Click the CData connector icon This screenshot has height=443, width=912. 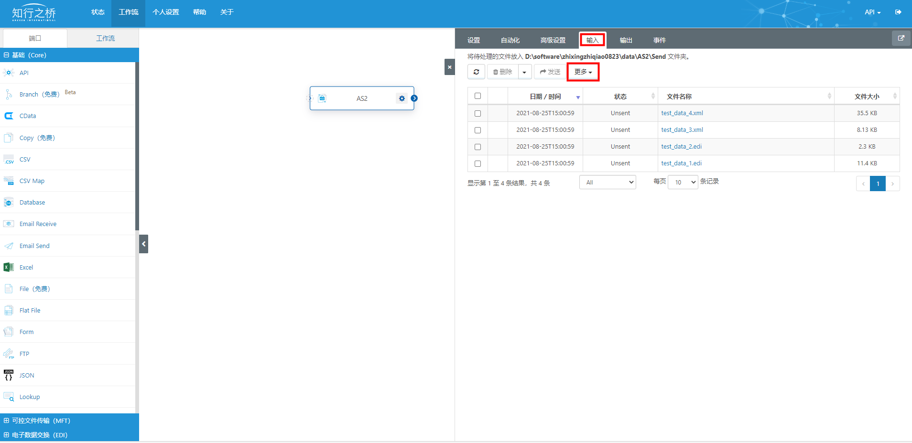pos(9,116)
